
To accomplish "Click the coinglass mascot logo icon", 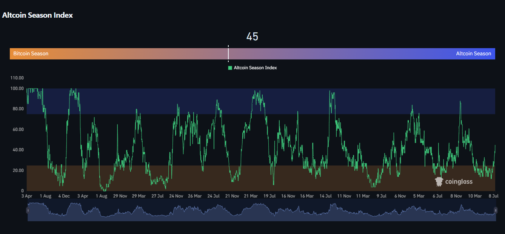I will 439,182.
